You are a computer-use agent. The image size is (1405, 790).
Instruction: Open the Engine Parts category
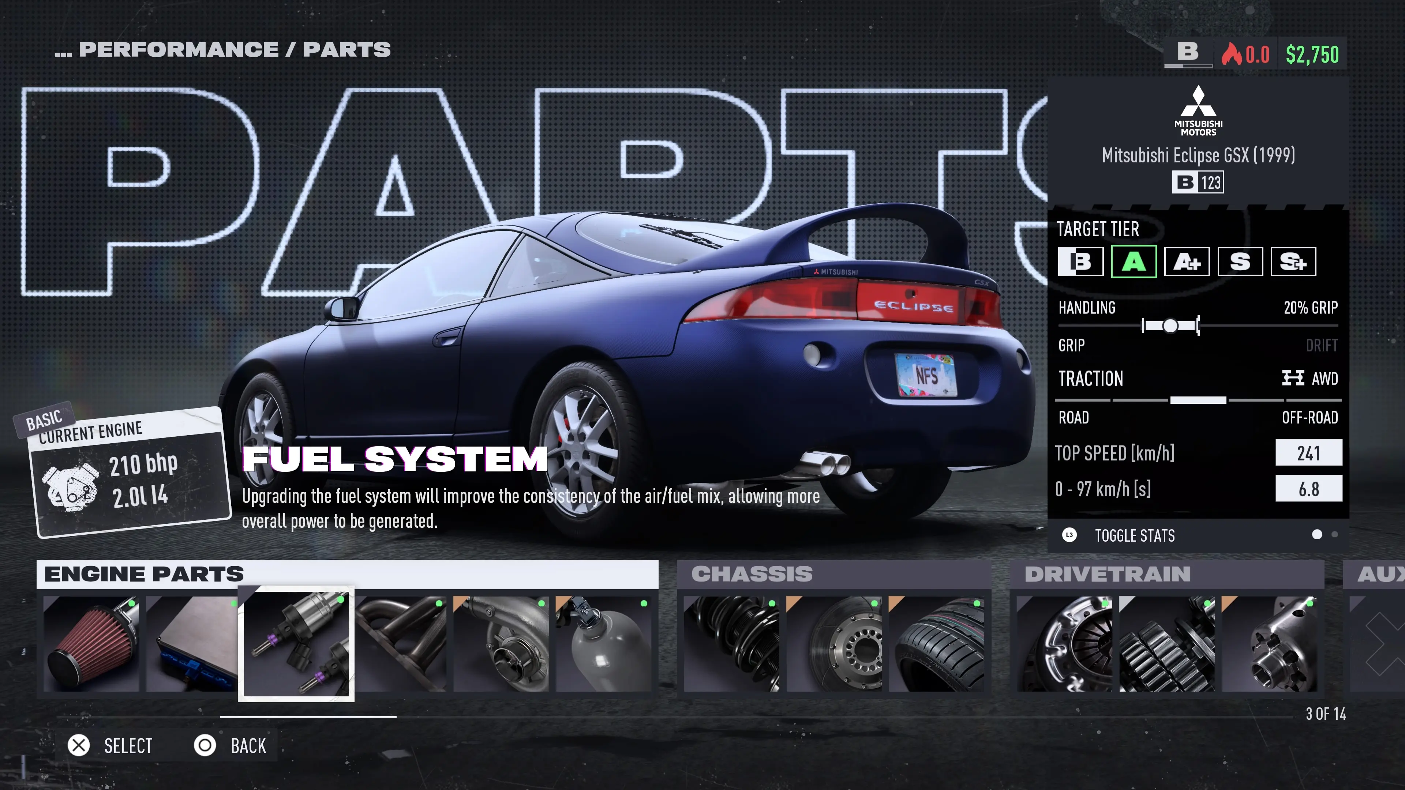coord(348,574)
